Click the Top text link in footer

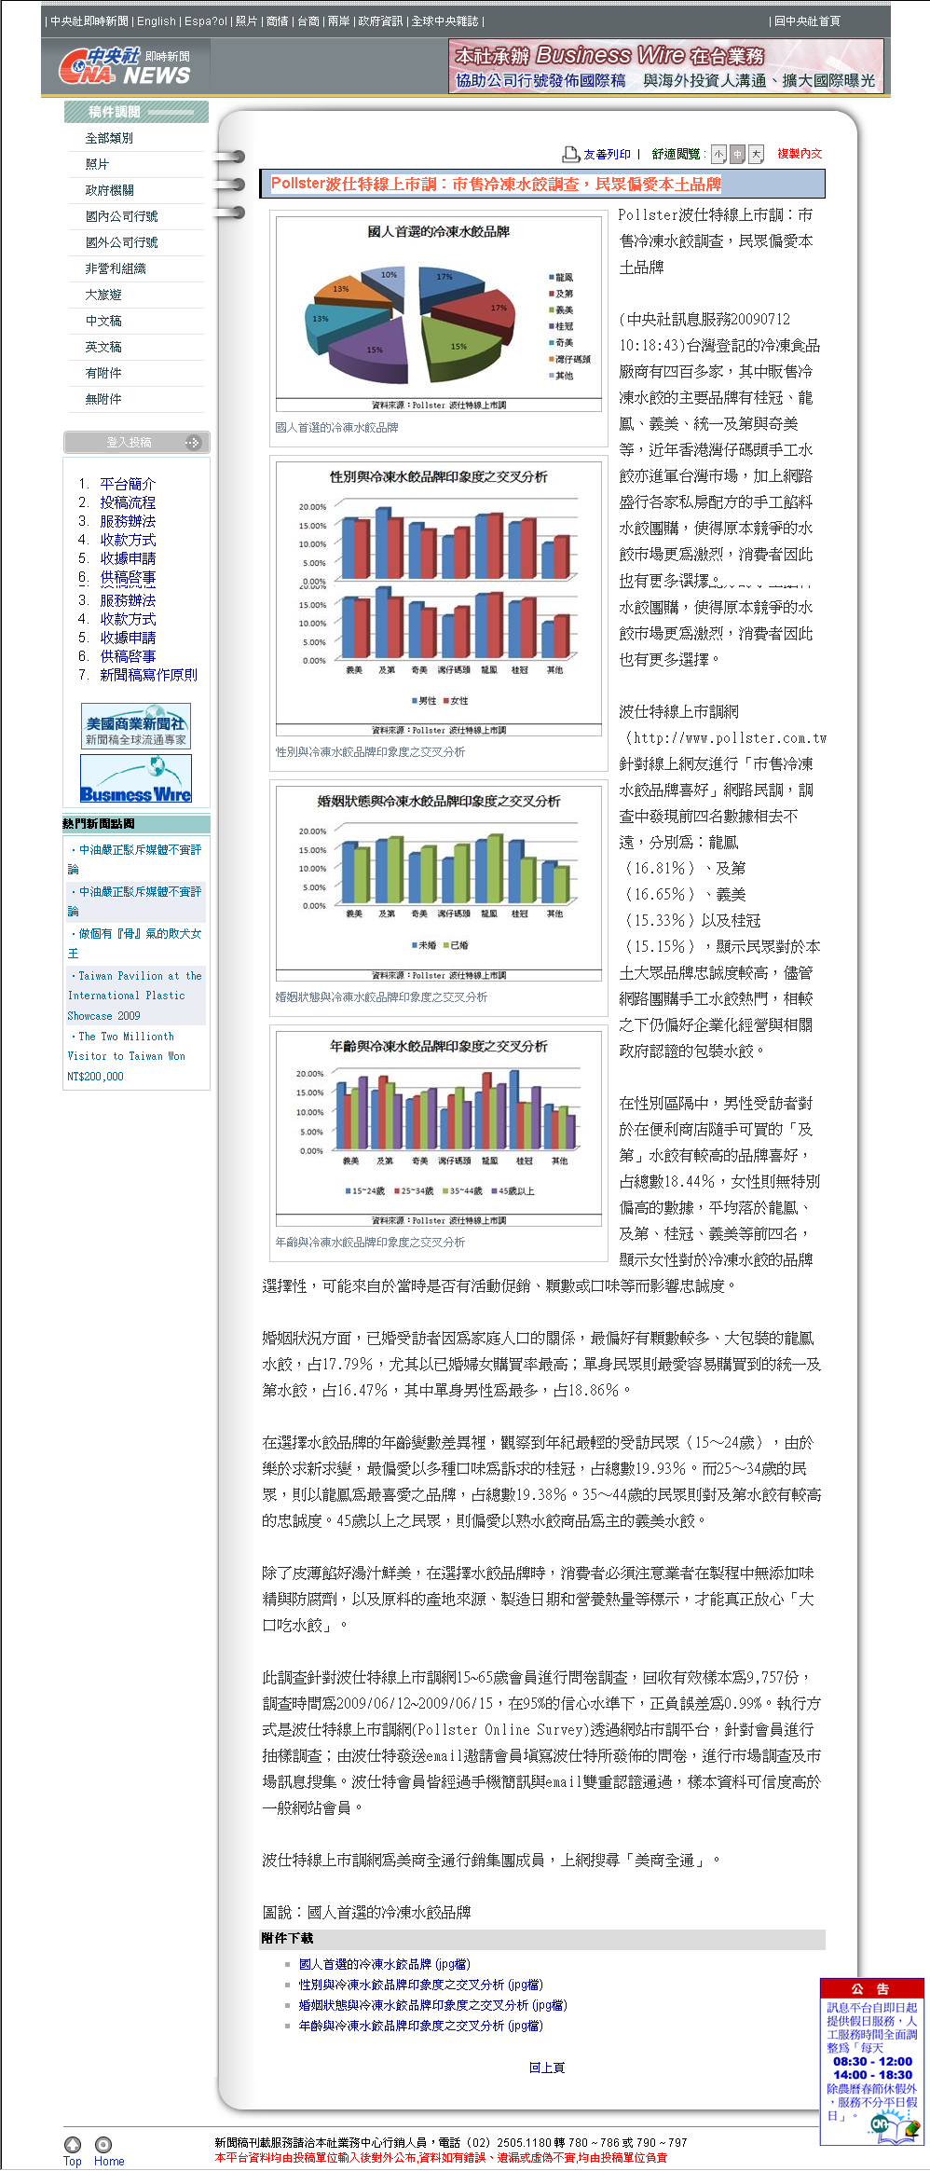73,2162
